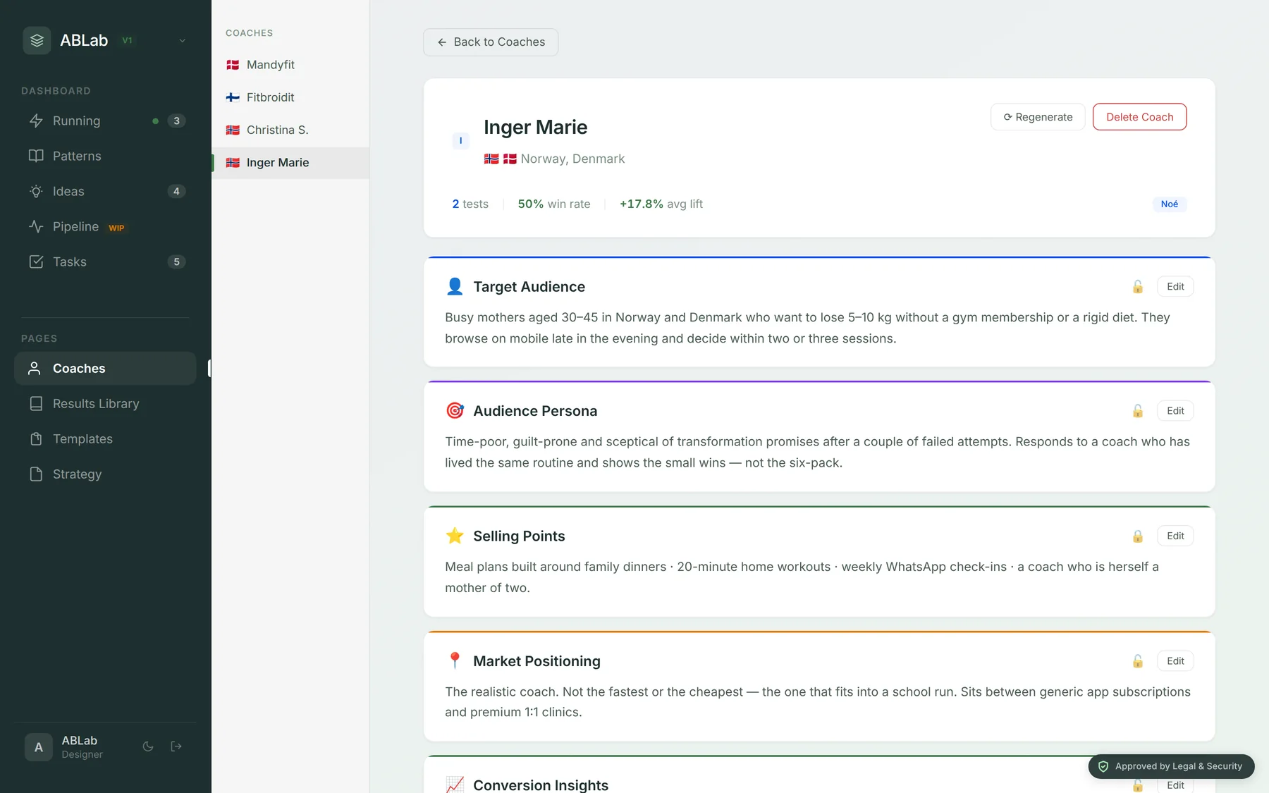The image size is (1269, 793).
Task: Click the ABLab layers logo icon
Action: 37,40
